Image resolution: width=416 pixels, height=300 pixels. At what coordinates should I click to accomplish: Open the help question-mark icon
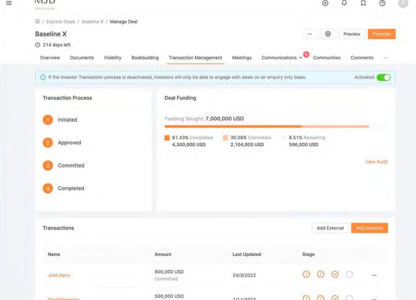coord(382,3)
